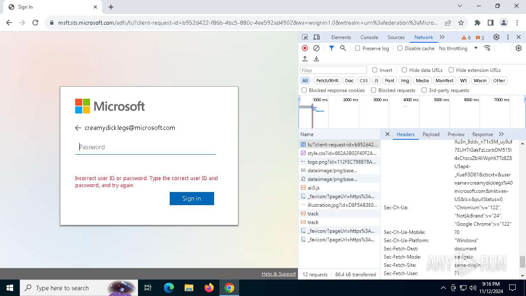Open the Chrome extensions puzzle icon

click(x=478, y=23)
